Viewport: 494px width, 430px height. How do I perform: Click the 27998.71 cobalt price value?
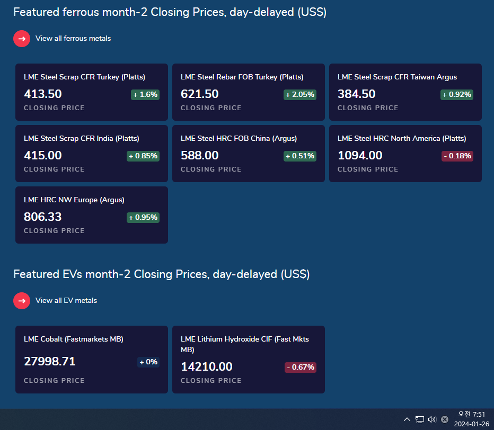coord(50,361)
